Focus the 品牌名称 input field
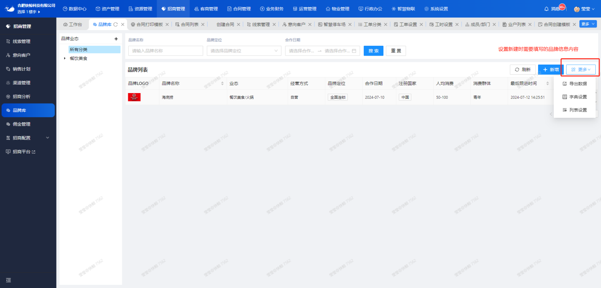Screen dimensions: 601x288 pyautogui.click(x=165, y=51)
